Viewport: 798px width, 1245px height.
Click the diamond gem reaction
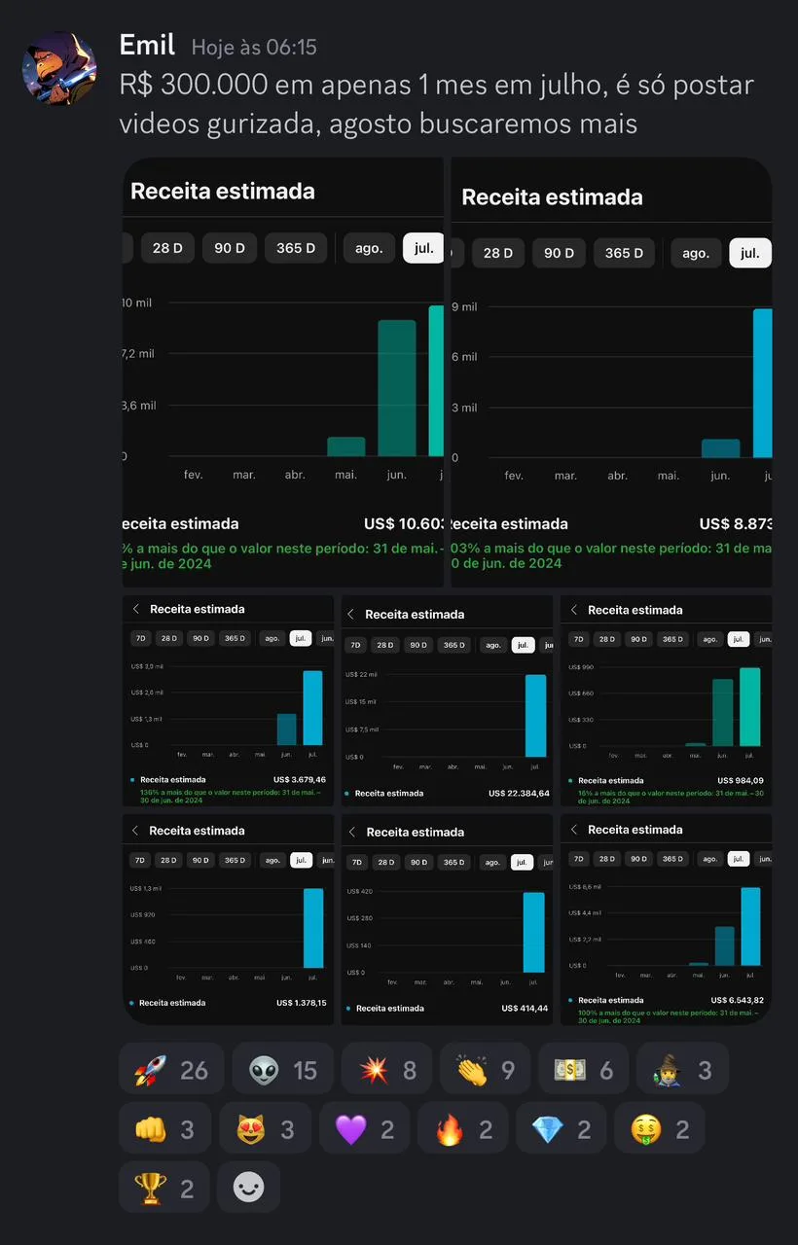[x=562, y=1128]
